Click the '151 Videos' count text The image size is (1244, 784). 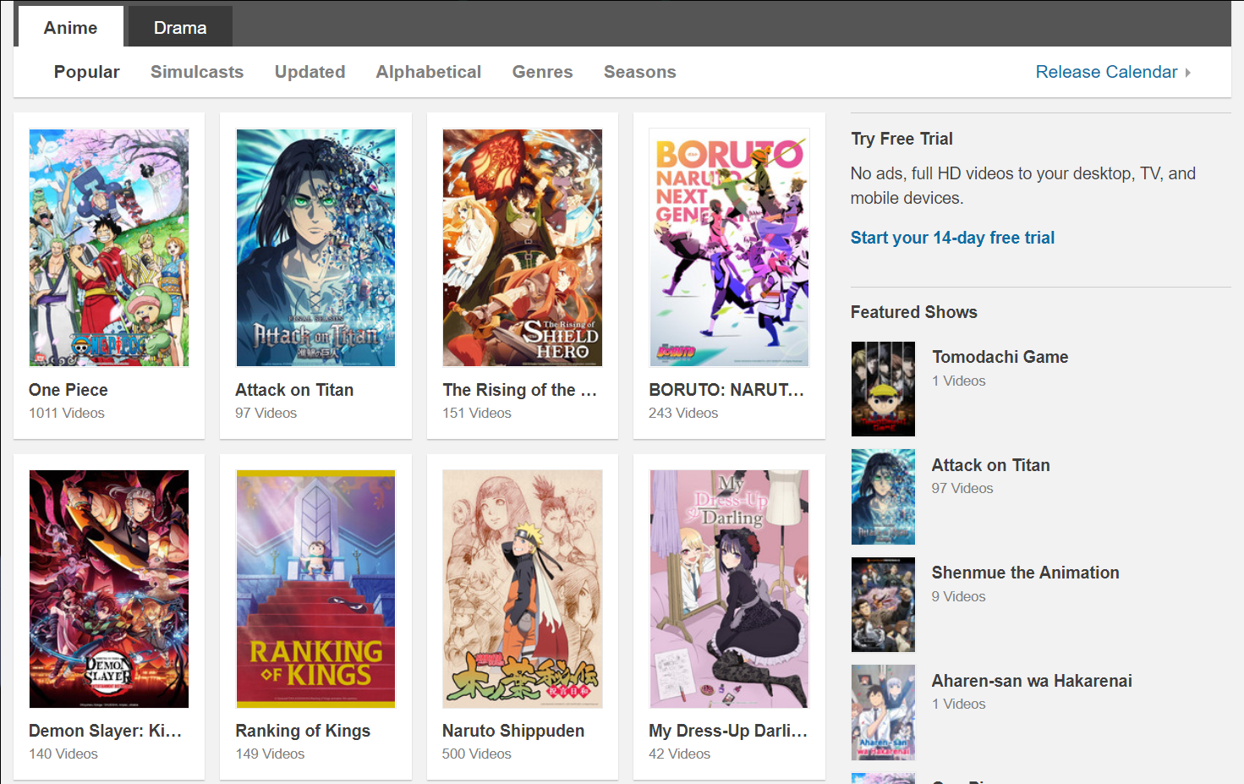pyautogui.click(x=477, y=413)
